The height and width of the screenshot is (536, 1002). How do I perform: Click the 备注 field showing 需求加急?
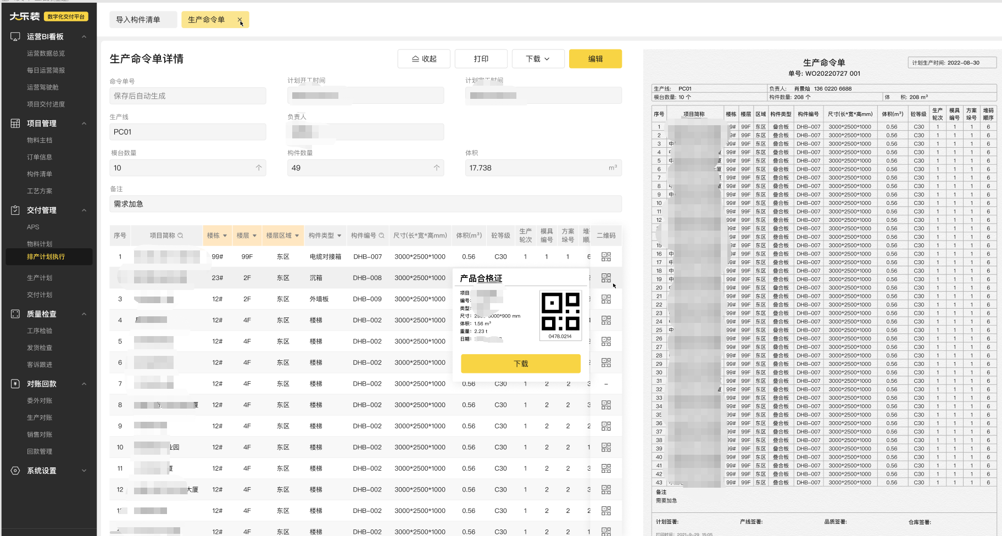point(366,204)
